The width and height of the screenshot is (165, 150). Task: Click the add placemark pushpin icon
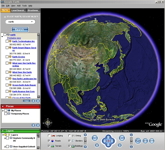[138, 141]
